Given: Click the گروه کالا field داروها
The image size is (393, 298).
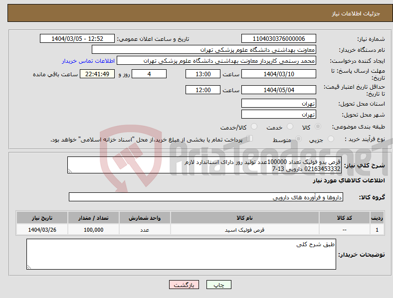Looking at the screenshot, I should (x=206, y=197).
